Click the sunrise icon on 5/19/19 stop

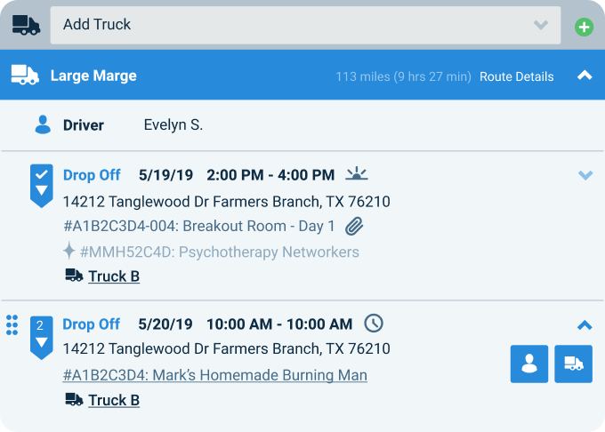click(356, 174)
